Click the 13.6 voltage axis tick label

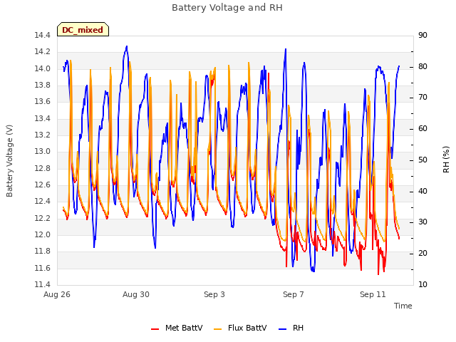(x=42, y=102)
